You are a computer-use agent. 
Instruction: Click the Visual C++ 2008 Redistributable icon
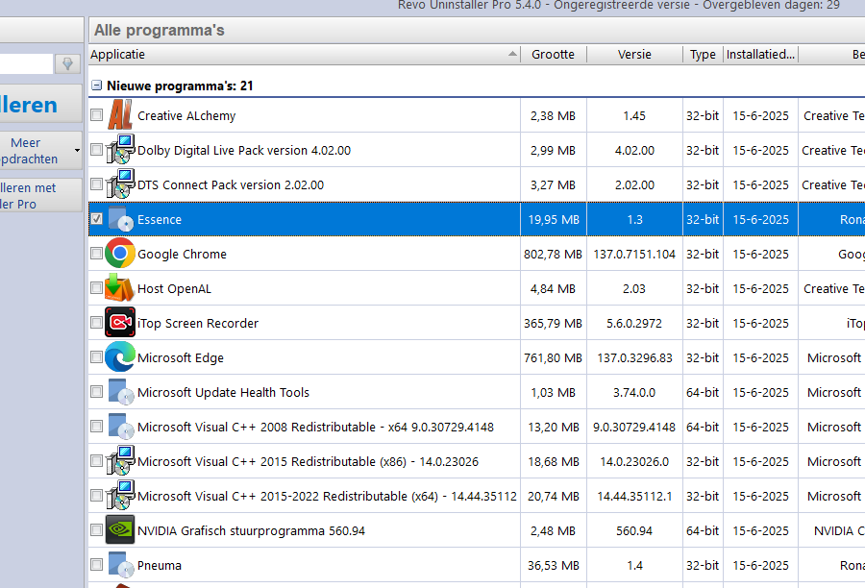(x=120, y=427)
